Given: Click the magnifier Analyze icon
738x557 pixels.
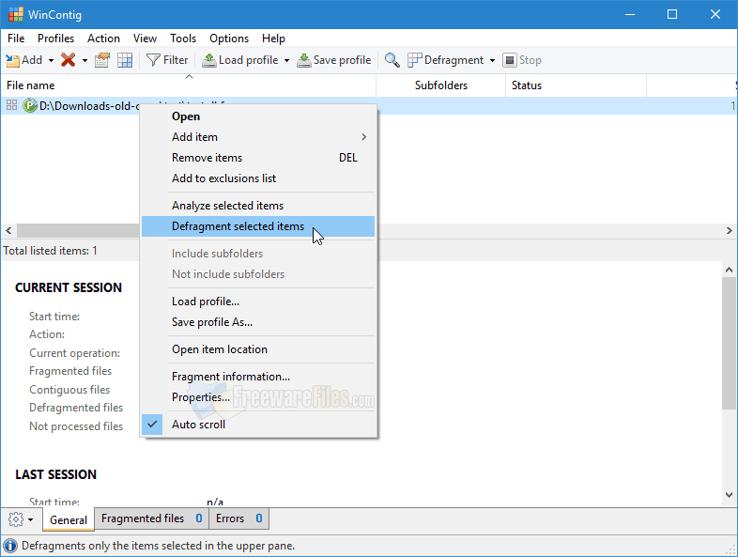Looking at the screenshot, I should point(392,60).
